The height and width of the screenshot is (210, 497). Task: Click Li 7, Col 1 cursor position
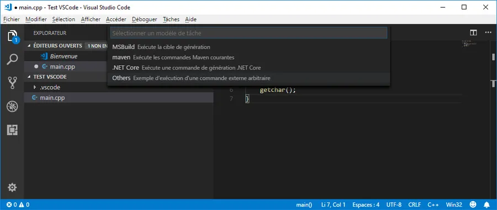[x=333, y=204]
